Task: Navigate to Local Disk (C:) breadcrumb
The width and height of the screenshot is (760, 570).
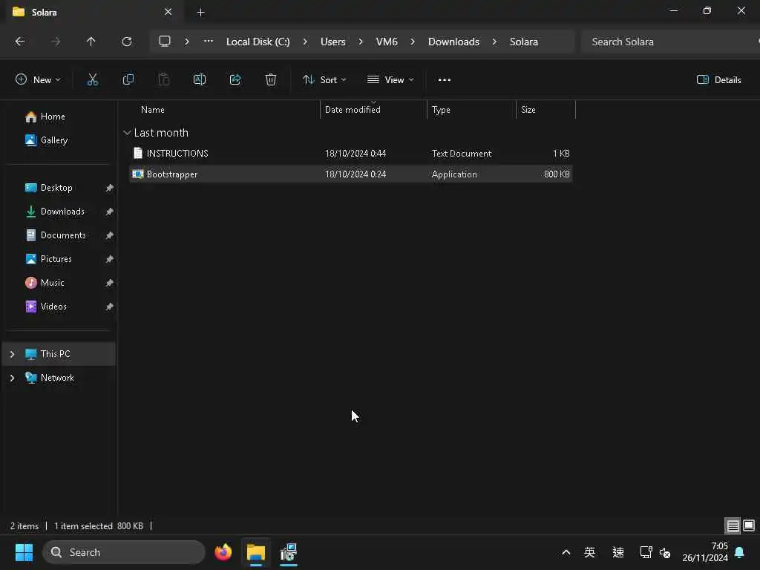Action: [x=258, y=42]
